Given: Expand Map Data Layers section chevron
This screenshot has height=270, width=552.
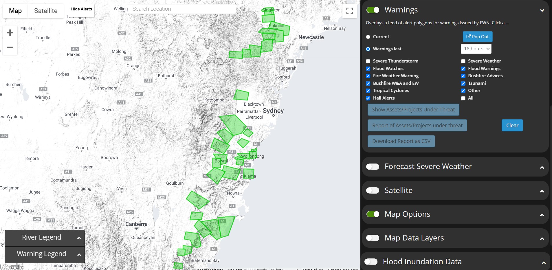Looking at the screenshot, I should (x=542, y=238).
